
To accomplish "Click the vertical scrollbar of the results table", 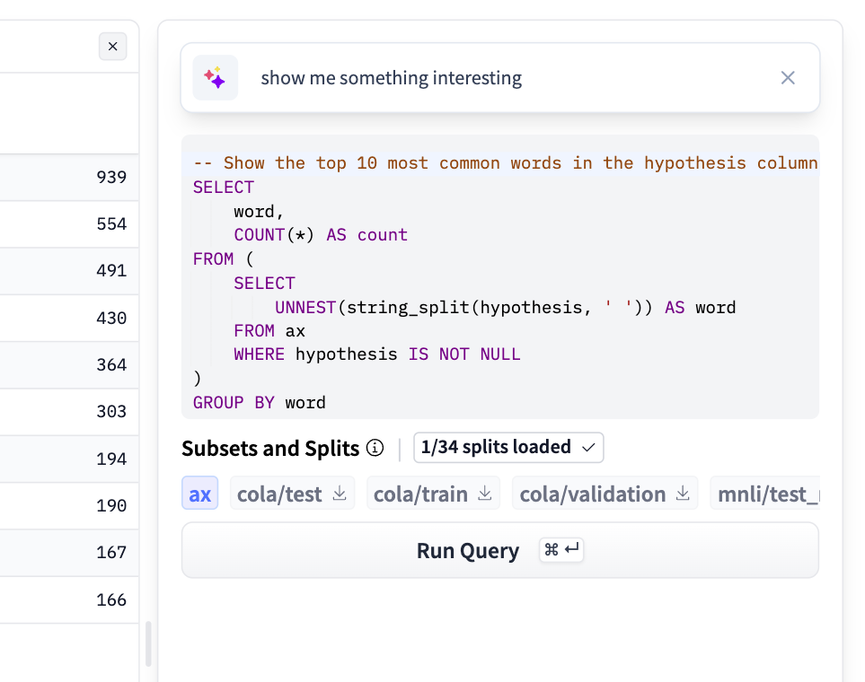I will click(148, 643).
